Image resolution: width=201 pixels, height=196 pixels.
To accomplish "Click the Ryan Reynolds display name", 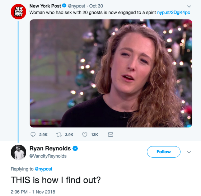I will 50,149.
